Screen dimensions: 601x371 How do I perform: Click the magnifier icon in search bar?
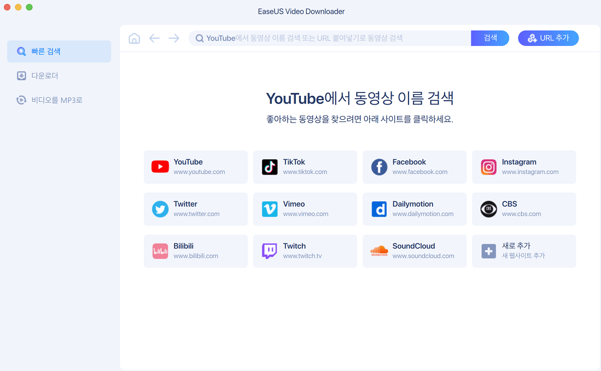pyautogui.click(x=199, y=38)
